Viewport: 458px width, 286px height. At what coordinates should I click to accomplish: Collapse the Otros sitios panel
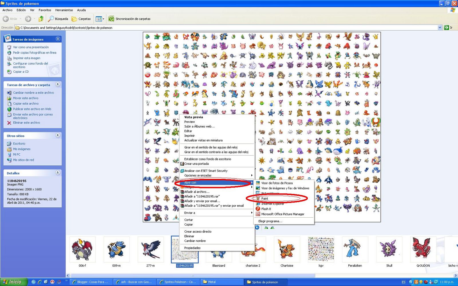click(58, 136)
